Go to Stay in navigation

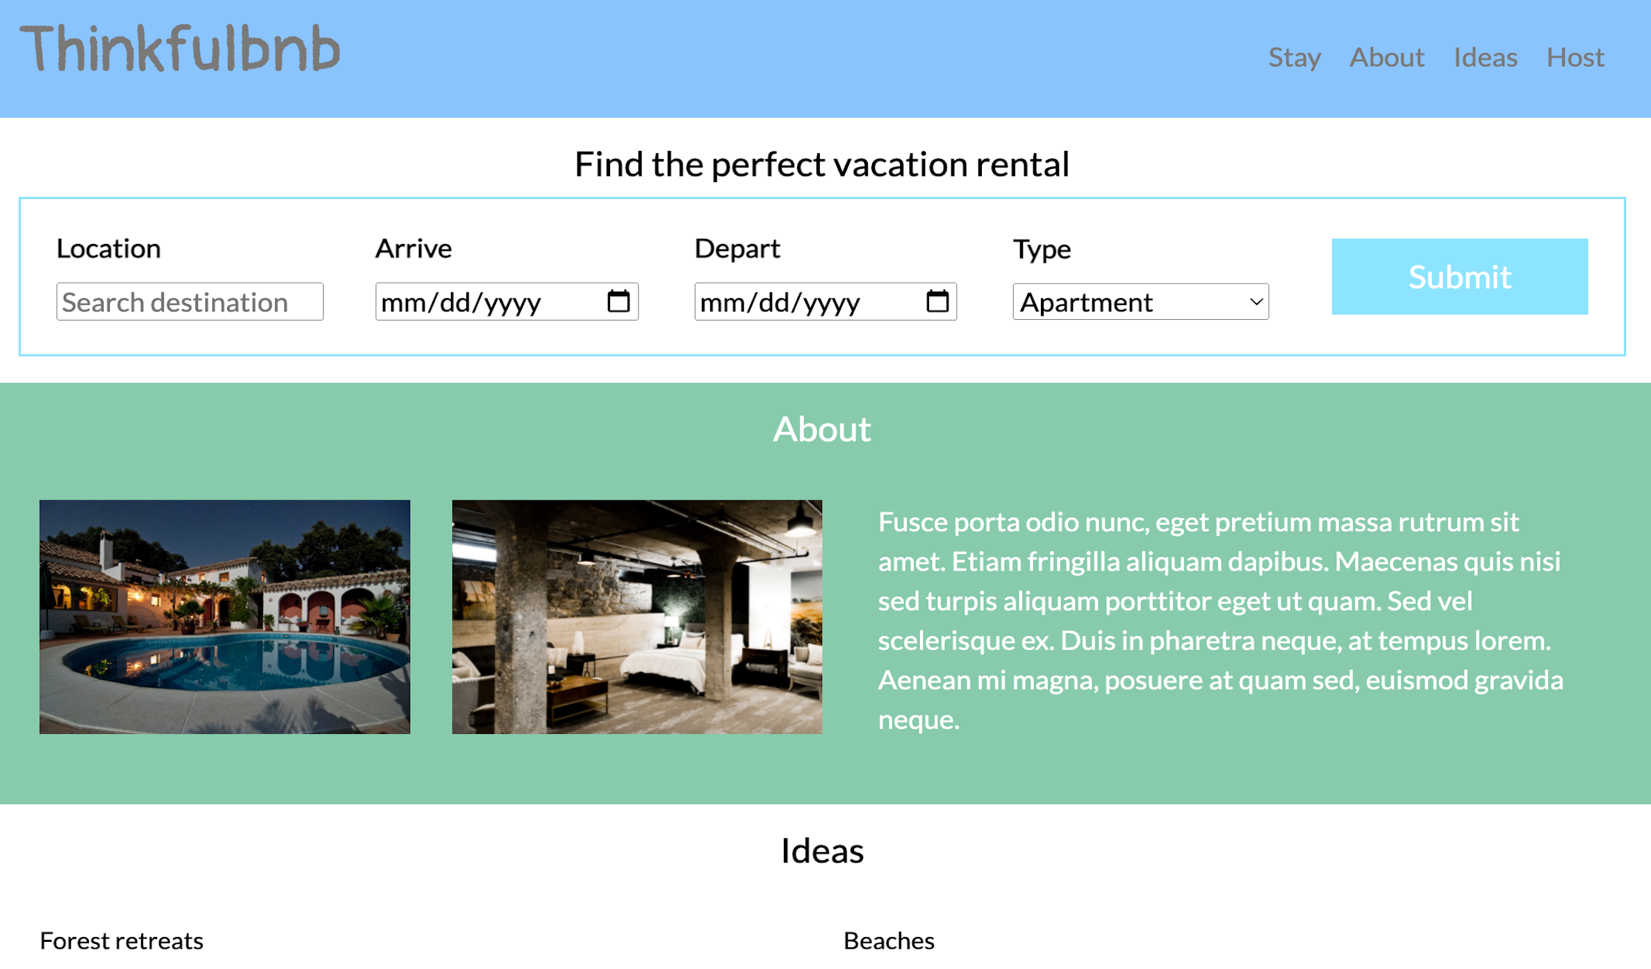click(1294, 57)
